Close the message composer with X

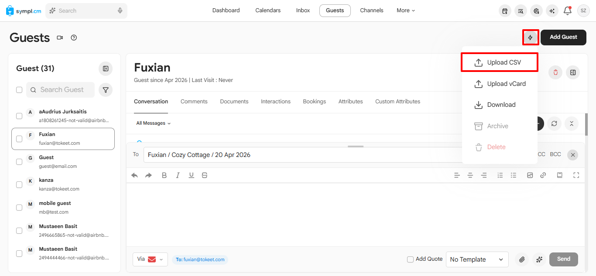click(x=573, y=155)
